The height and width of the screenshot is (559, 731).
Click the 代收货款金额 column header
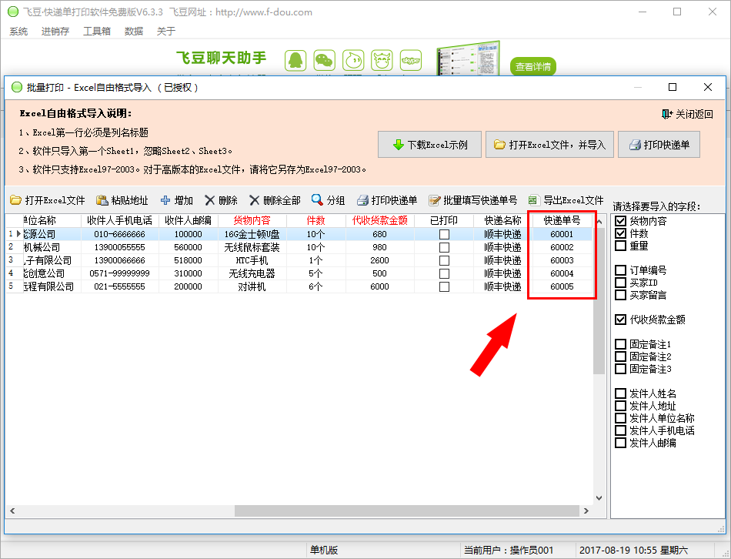(380, 221)
